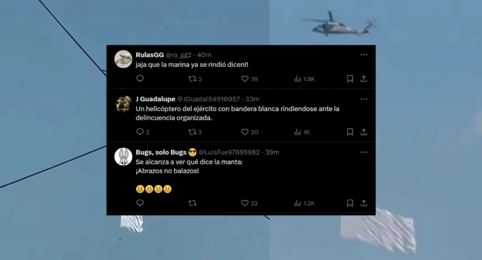Open @LuisFue97695982 handle link
The image size is (482, 260).
pyautogui.click(x=229, y=152)
